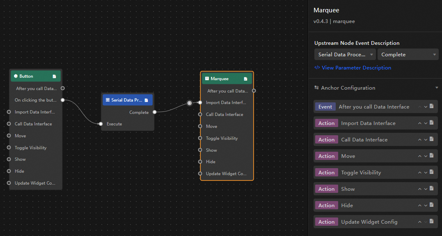The height and width of the screenshot is (236, 442).
Task: Click Marquee node's Toggle Visibility input anchor
Action: pyautogui.click(x=200, y=138)
